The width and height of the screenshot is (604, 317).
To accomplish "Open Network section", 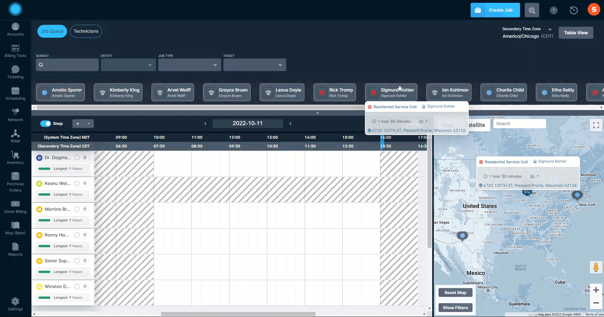I will point(15,115).
